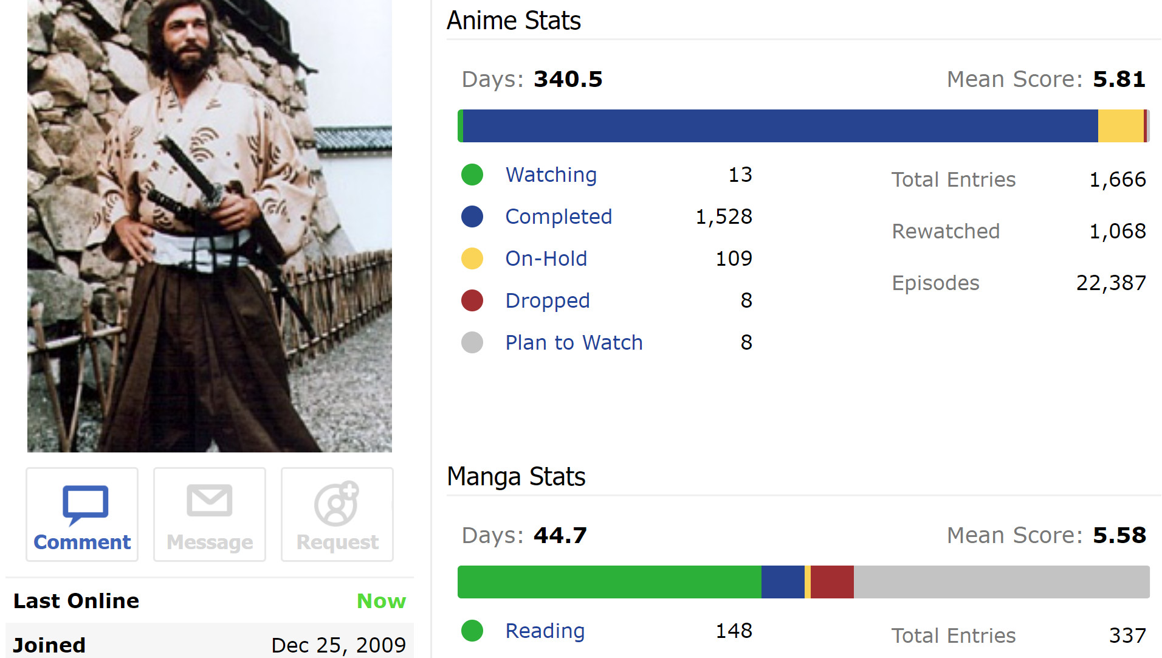This screenshot has height=658, width=1162.
Task: Click the green segment of manga stats bar
Action: [609, 583]
